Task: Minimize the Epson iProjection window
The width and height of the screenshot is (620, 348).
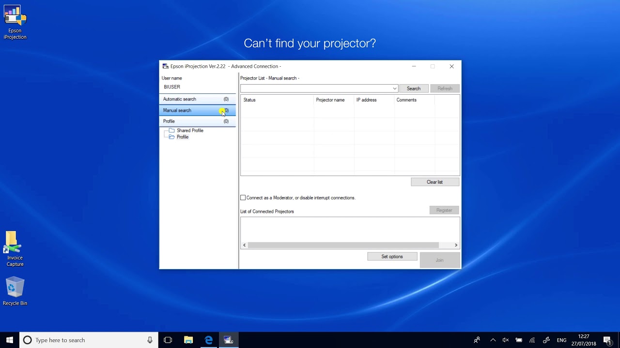Action: point(414,67)
